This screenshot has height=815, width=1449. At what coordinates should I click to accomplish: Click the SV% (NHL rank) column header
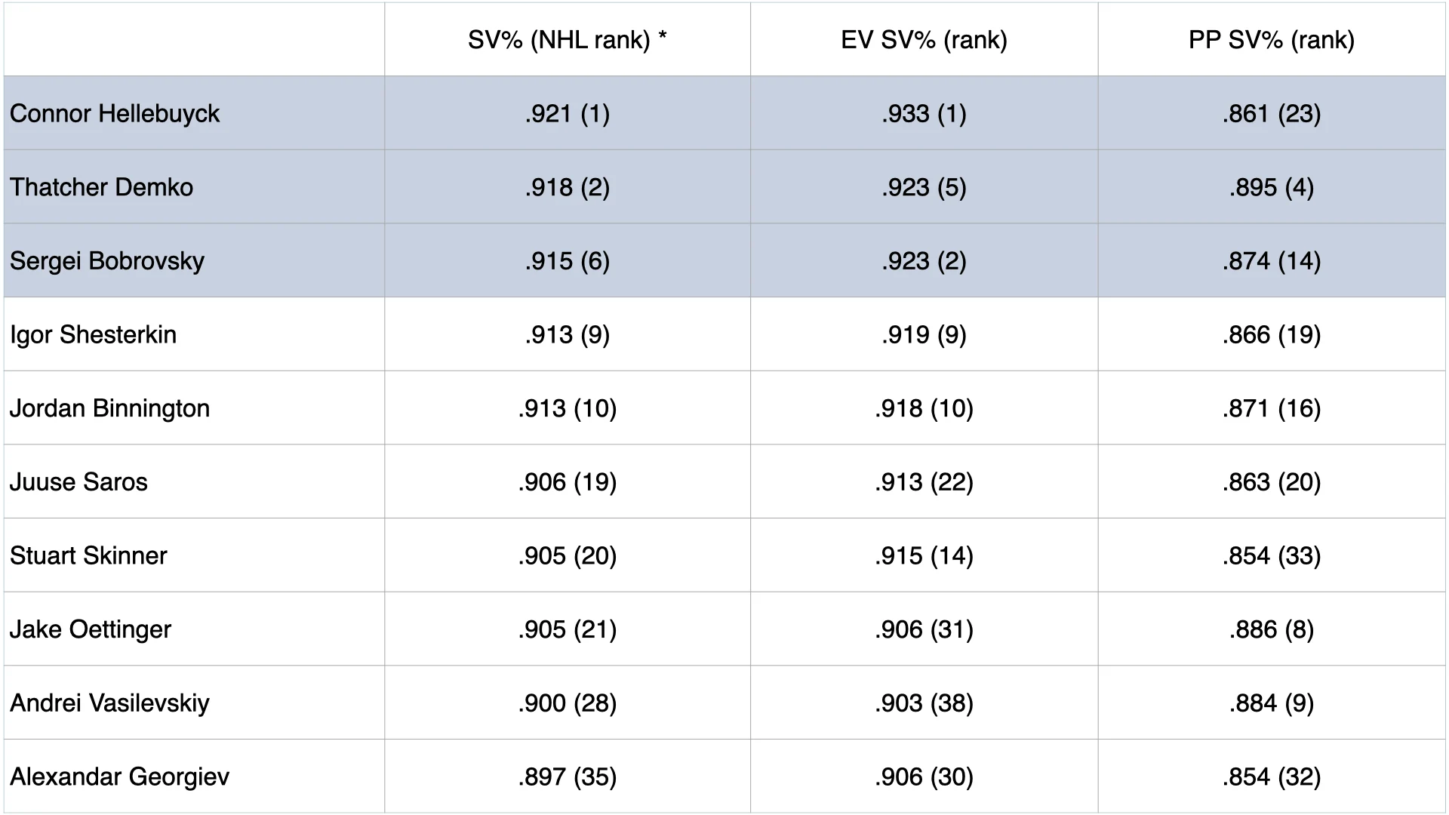coord(567,40)
